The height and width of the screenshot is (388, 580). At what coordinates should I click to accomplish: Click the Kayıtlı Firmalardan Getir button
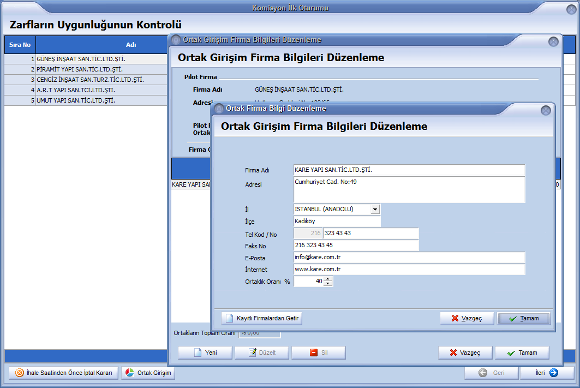click(261, 318)
